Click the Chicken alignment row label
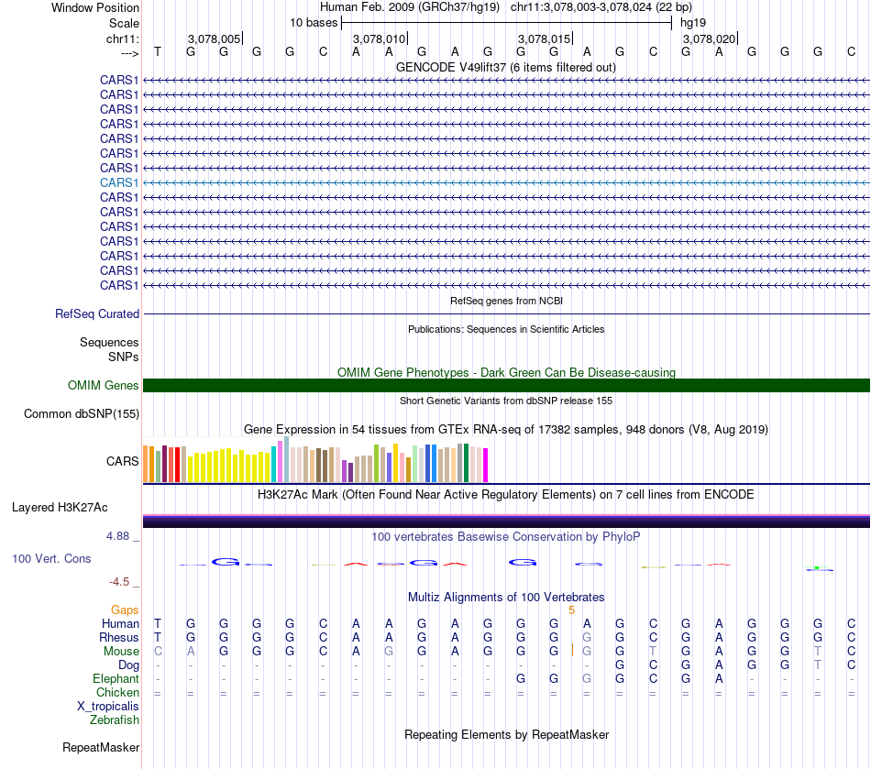The image size is (871, 769). [x=117, y=692]
